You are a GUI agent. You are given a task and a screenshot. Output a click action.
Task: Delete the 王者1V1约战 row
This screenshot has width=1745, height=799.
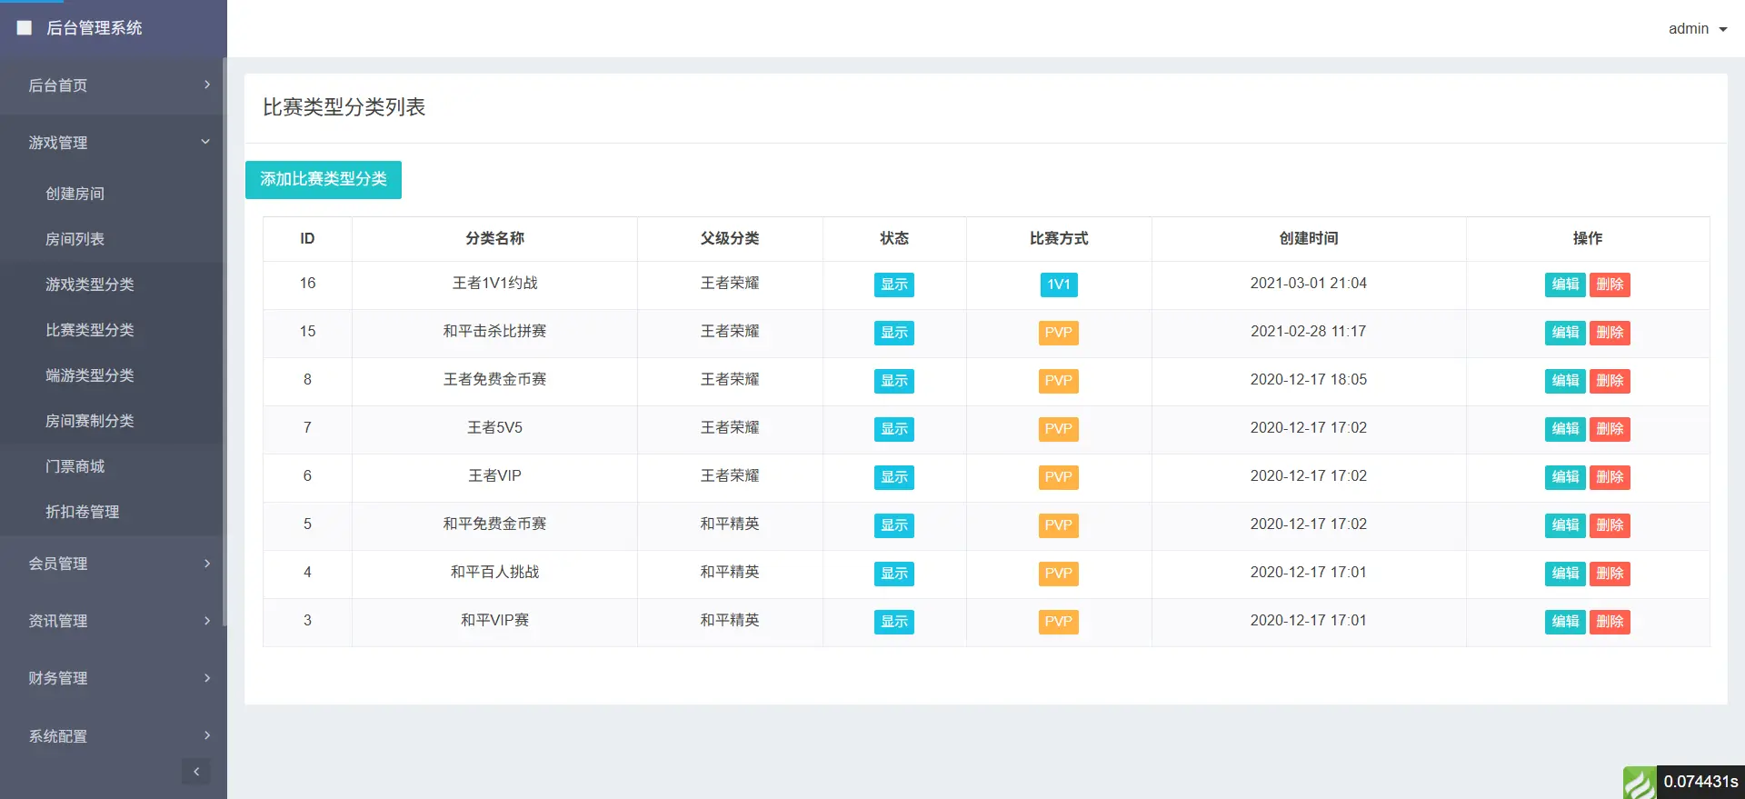click(x=1610, y=285)
